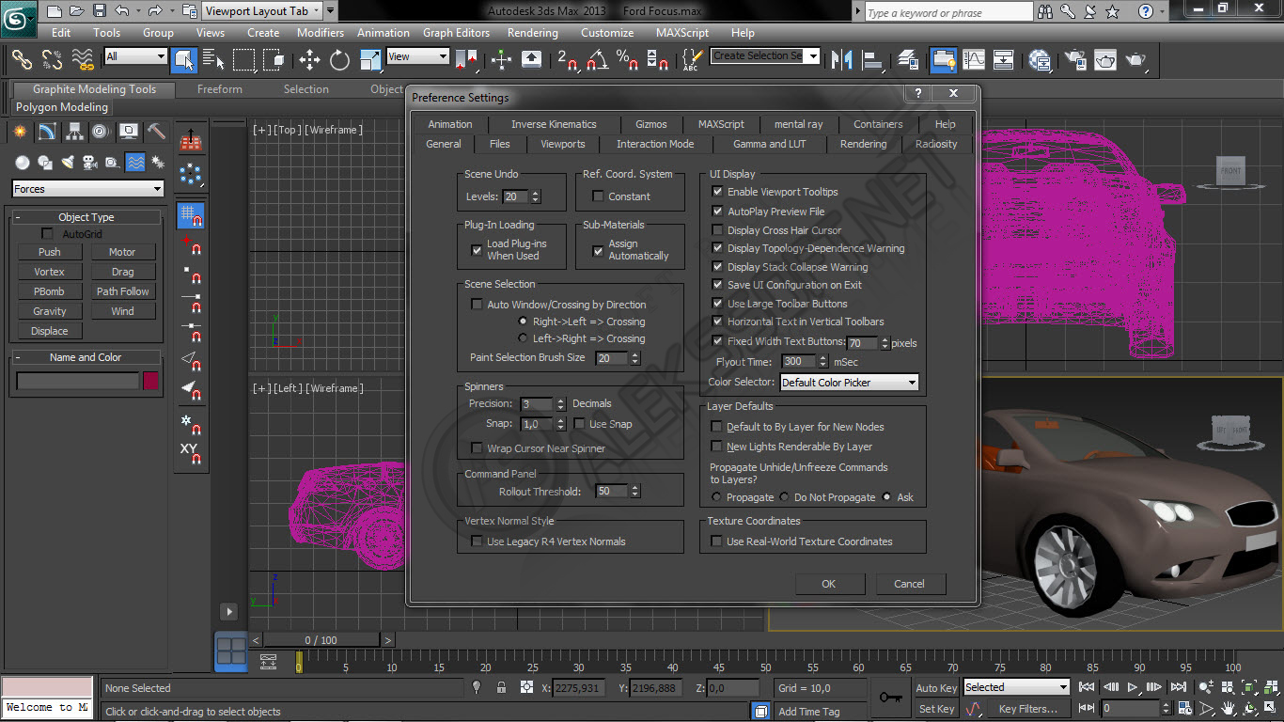The width and height of the screenshot is (1284, 722).
Task: Switch to the Viewports preferences tab
Action: coord(563,144)
